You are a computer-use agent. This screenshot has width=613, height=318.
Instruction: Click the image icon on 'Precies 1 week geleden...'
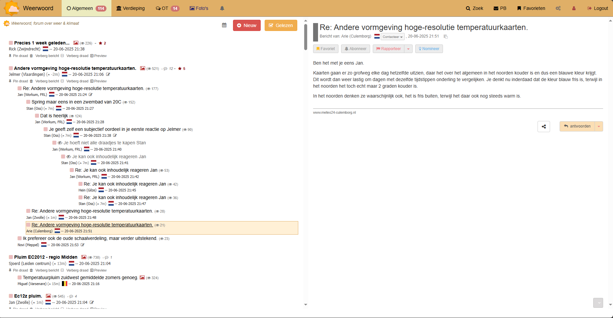[76, 43]
